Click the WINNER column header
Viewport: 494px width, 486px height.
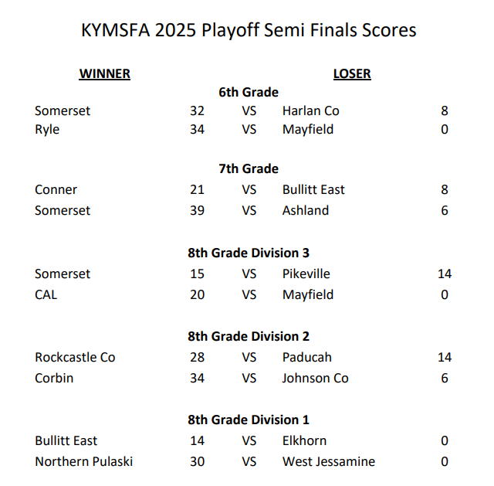(104, 74)
